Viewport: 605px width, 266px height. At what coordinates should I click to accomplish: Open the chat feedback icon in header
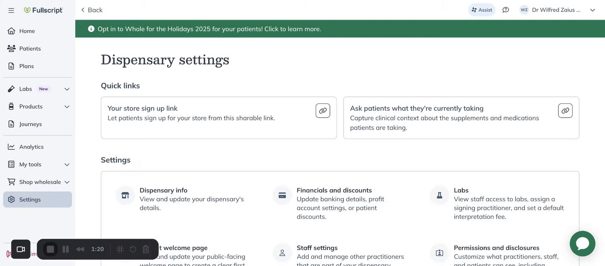505,10
